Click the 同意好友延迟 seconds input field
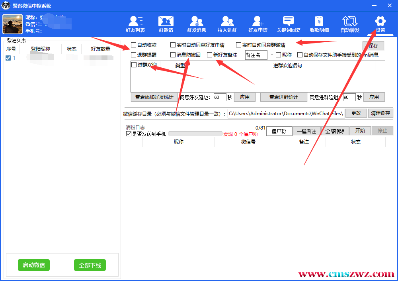 pos(220,97)
